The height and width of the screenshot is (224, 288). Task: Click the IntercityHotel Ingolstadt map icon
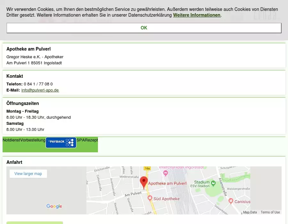click(165, 173)
